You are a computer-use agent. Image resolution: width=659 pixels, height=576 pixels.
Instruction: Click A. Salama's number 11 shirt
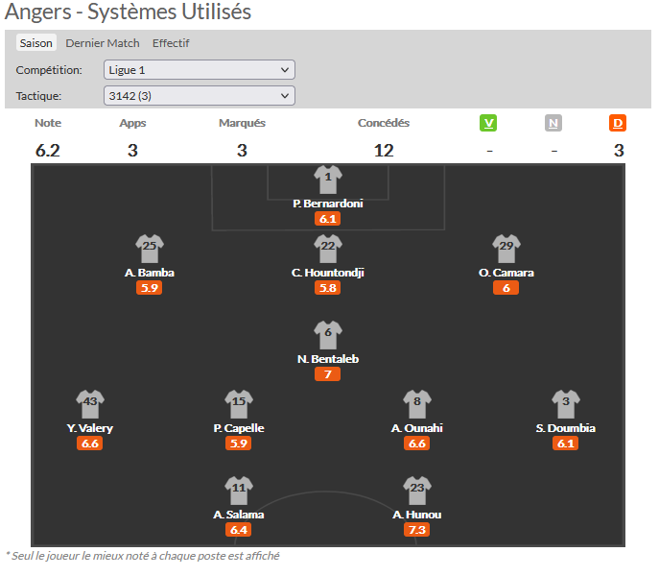pyautogui.click(x=239, y=490)
